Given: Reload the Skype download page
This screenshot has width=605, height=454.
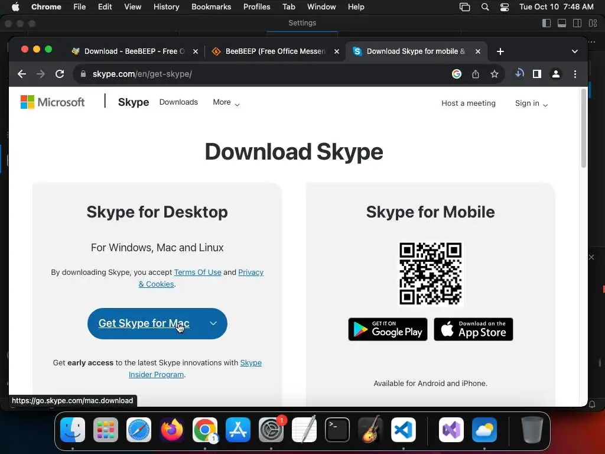Looking at the screenshot, I should pyautogui.click(x=60, y=74).
